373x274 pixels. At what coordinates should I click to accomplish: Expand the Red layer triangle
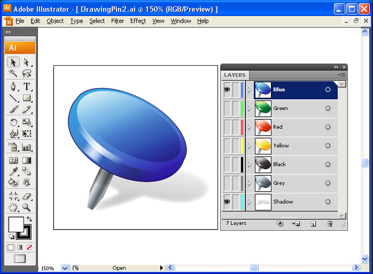pyautogui.click(x=250, y=127)
